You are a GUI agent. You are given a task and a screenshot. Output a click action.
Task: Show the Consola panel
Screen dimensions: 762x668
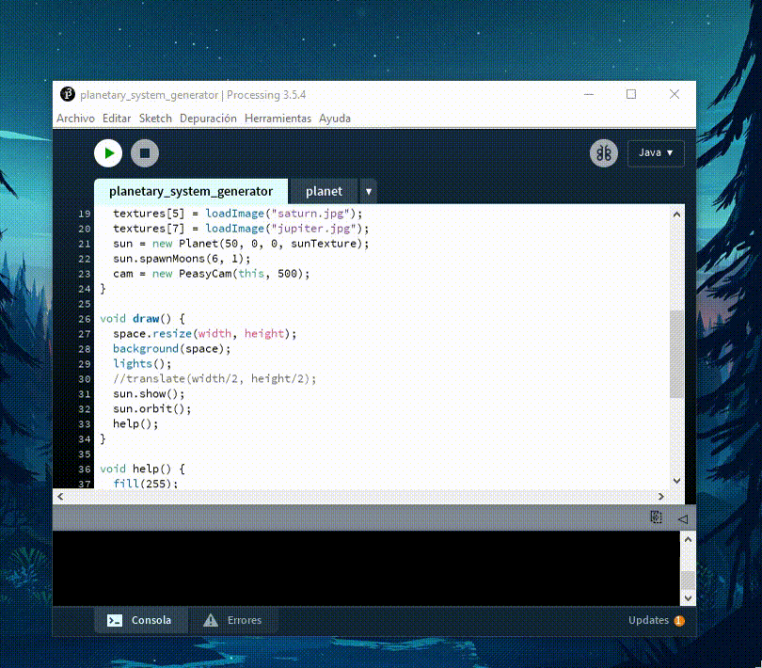click(140, 621)
